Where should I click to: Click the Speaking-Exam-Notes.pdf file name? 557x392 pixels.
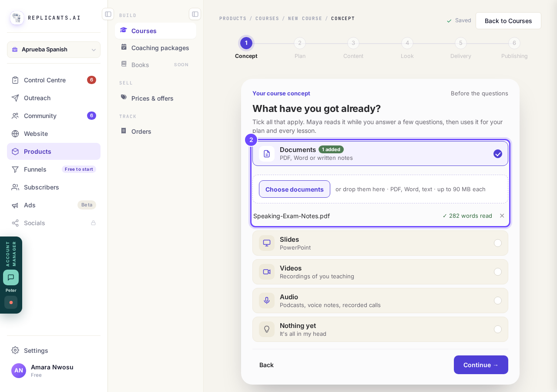[292, 216]
